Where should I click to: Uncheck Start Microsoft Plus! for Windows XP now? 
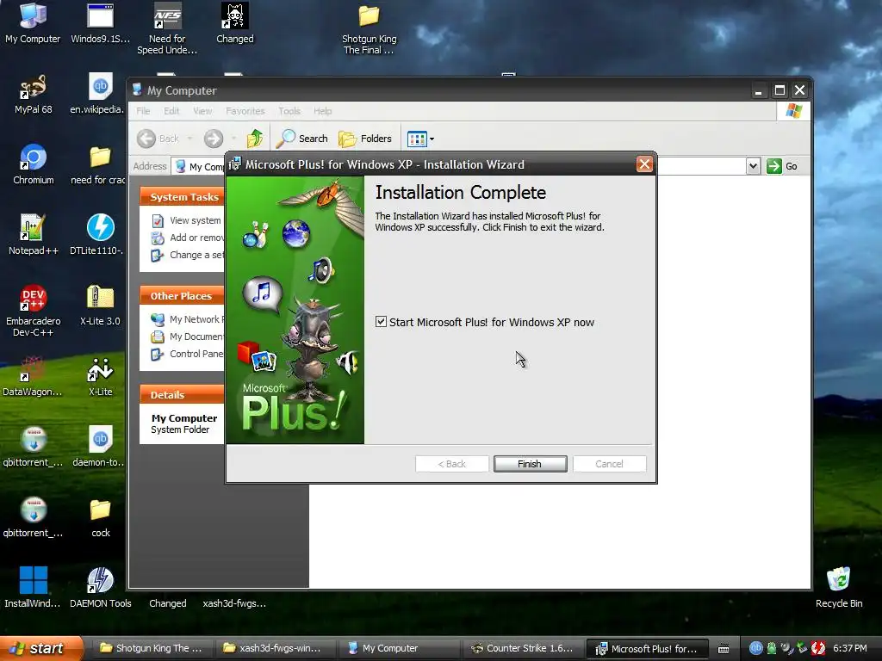click(381, 322)
